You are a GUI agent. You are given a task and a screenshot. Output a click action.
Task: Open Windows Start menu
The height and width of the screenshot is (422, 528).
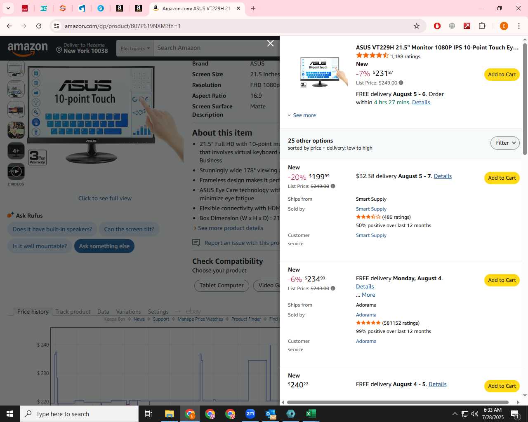pyautogui.click(x=10, y=414)
